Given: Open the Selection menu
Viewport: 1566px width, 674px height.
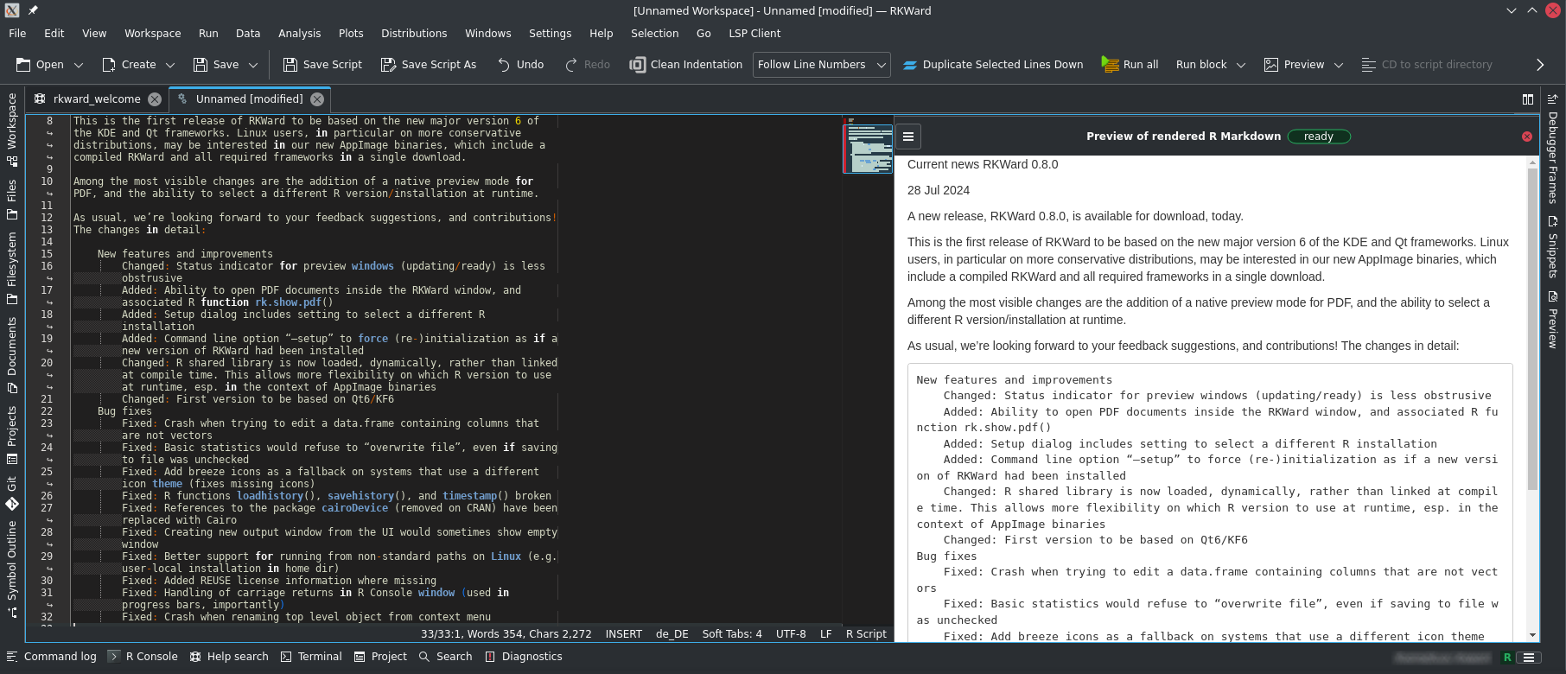Looking at the screenshot, I should 654,34.
